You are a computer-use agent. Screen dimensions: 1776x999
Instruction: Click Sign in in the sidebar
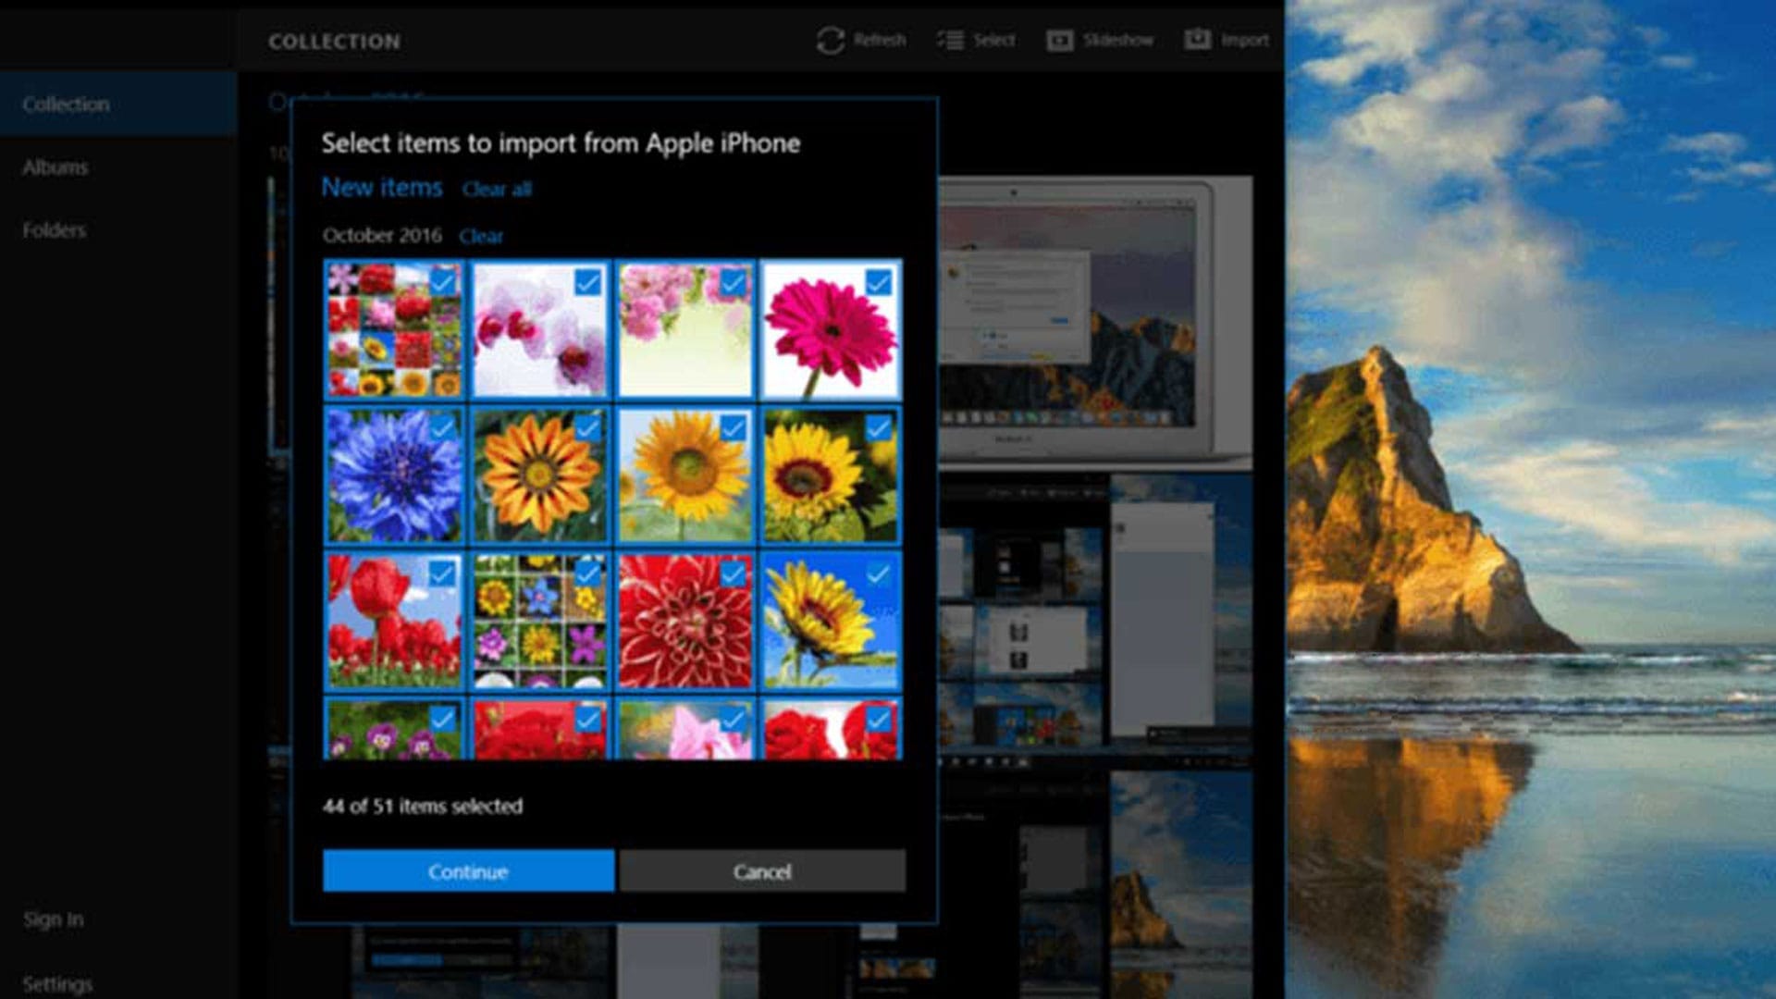54,919
